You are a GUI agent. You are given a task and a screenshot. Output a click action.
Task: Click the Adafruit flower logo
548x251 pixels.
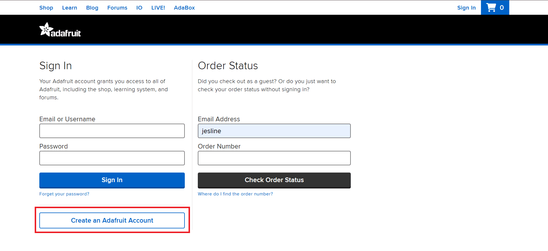click(46, 30)
